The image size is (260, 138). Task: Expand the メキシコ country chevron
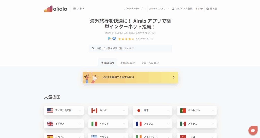click(213, 124)
